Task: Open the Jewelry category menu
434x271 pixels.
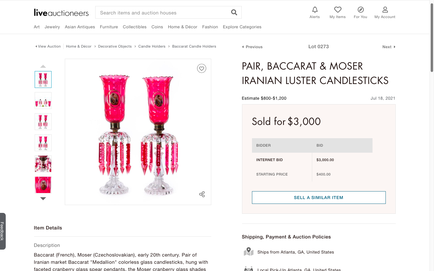Action: point(52,27)
